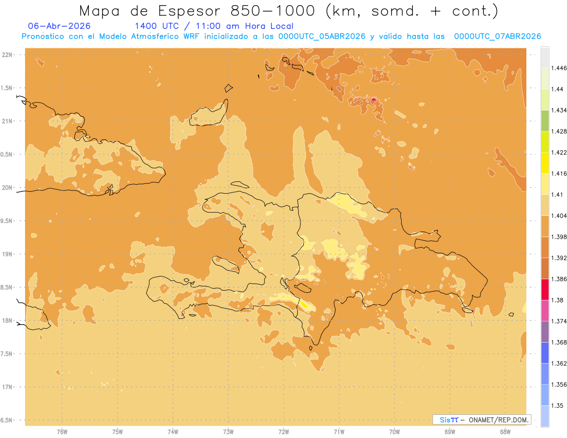This screenshot has height=438, width=567.
Task: Click the date label 06-Abr-2026
Action: (60, 26)
